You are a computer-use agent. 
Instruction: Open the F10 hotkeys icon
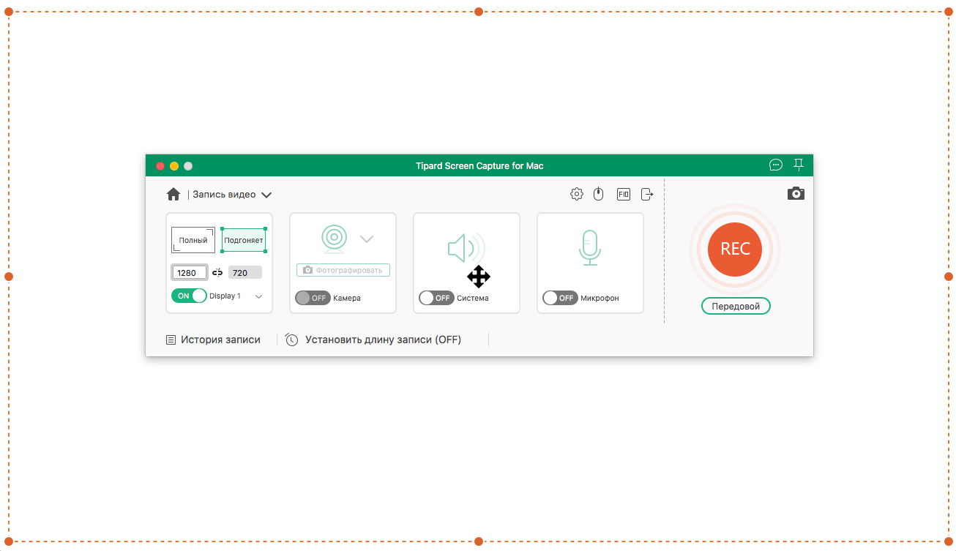click(623, 194)
